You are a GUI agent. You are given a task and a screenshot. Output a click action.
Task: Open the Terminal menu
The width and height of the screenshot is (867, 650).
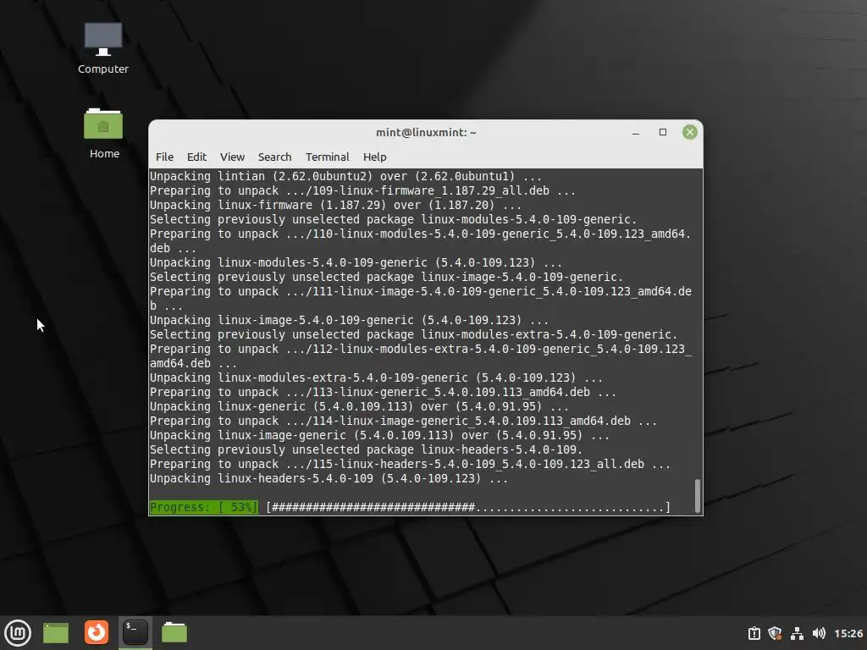point(328,157)
